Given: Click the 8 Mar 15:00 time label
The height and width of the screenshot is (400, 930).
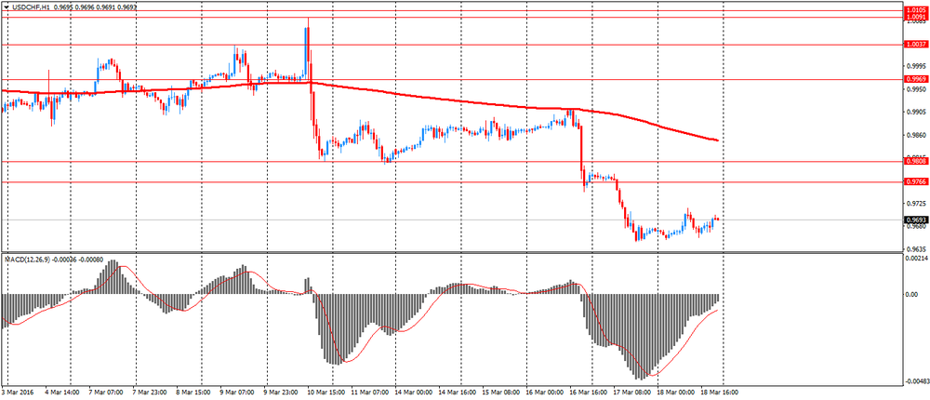Looking at the screenshot, I should [x=194, y=393].
